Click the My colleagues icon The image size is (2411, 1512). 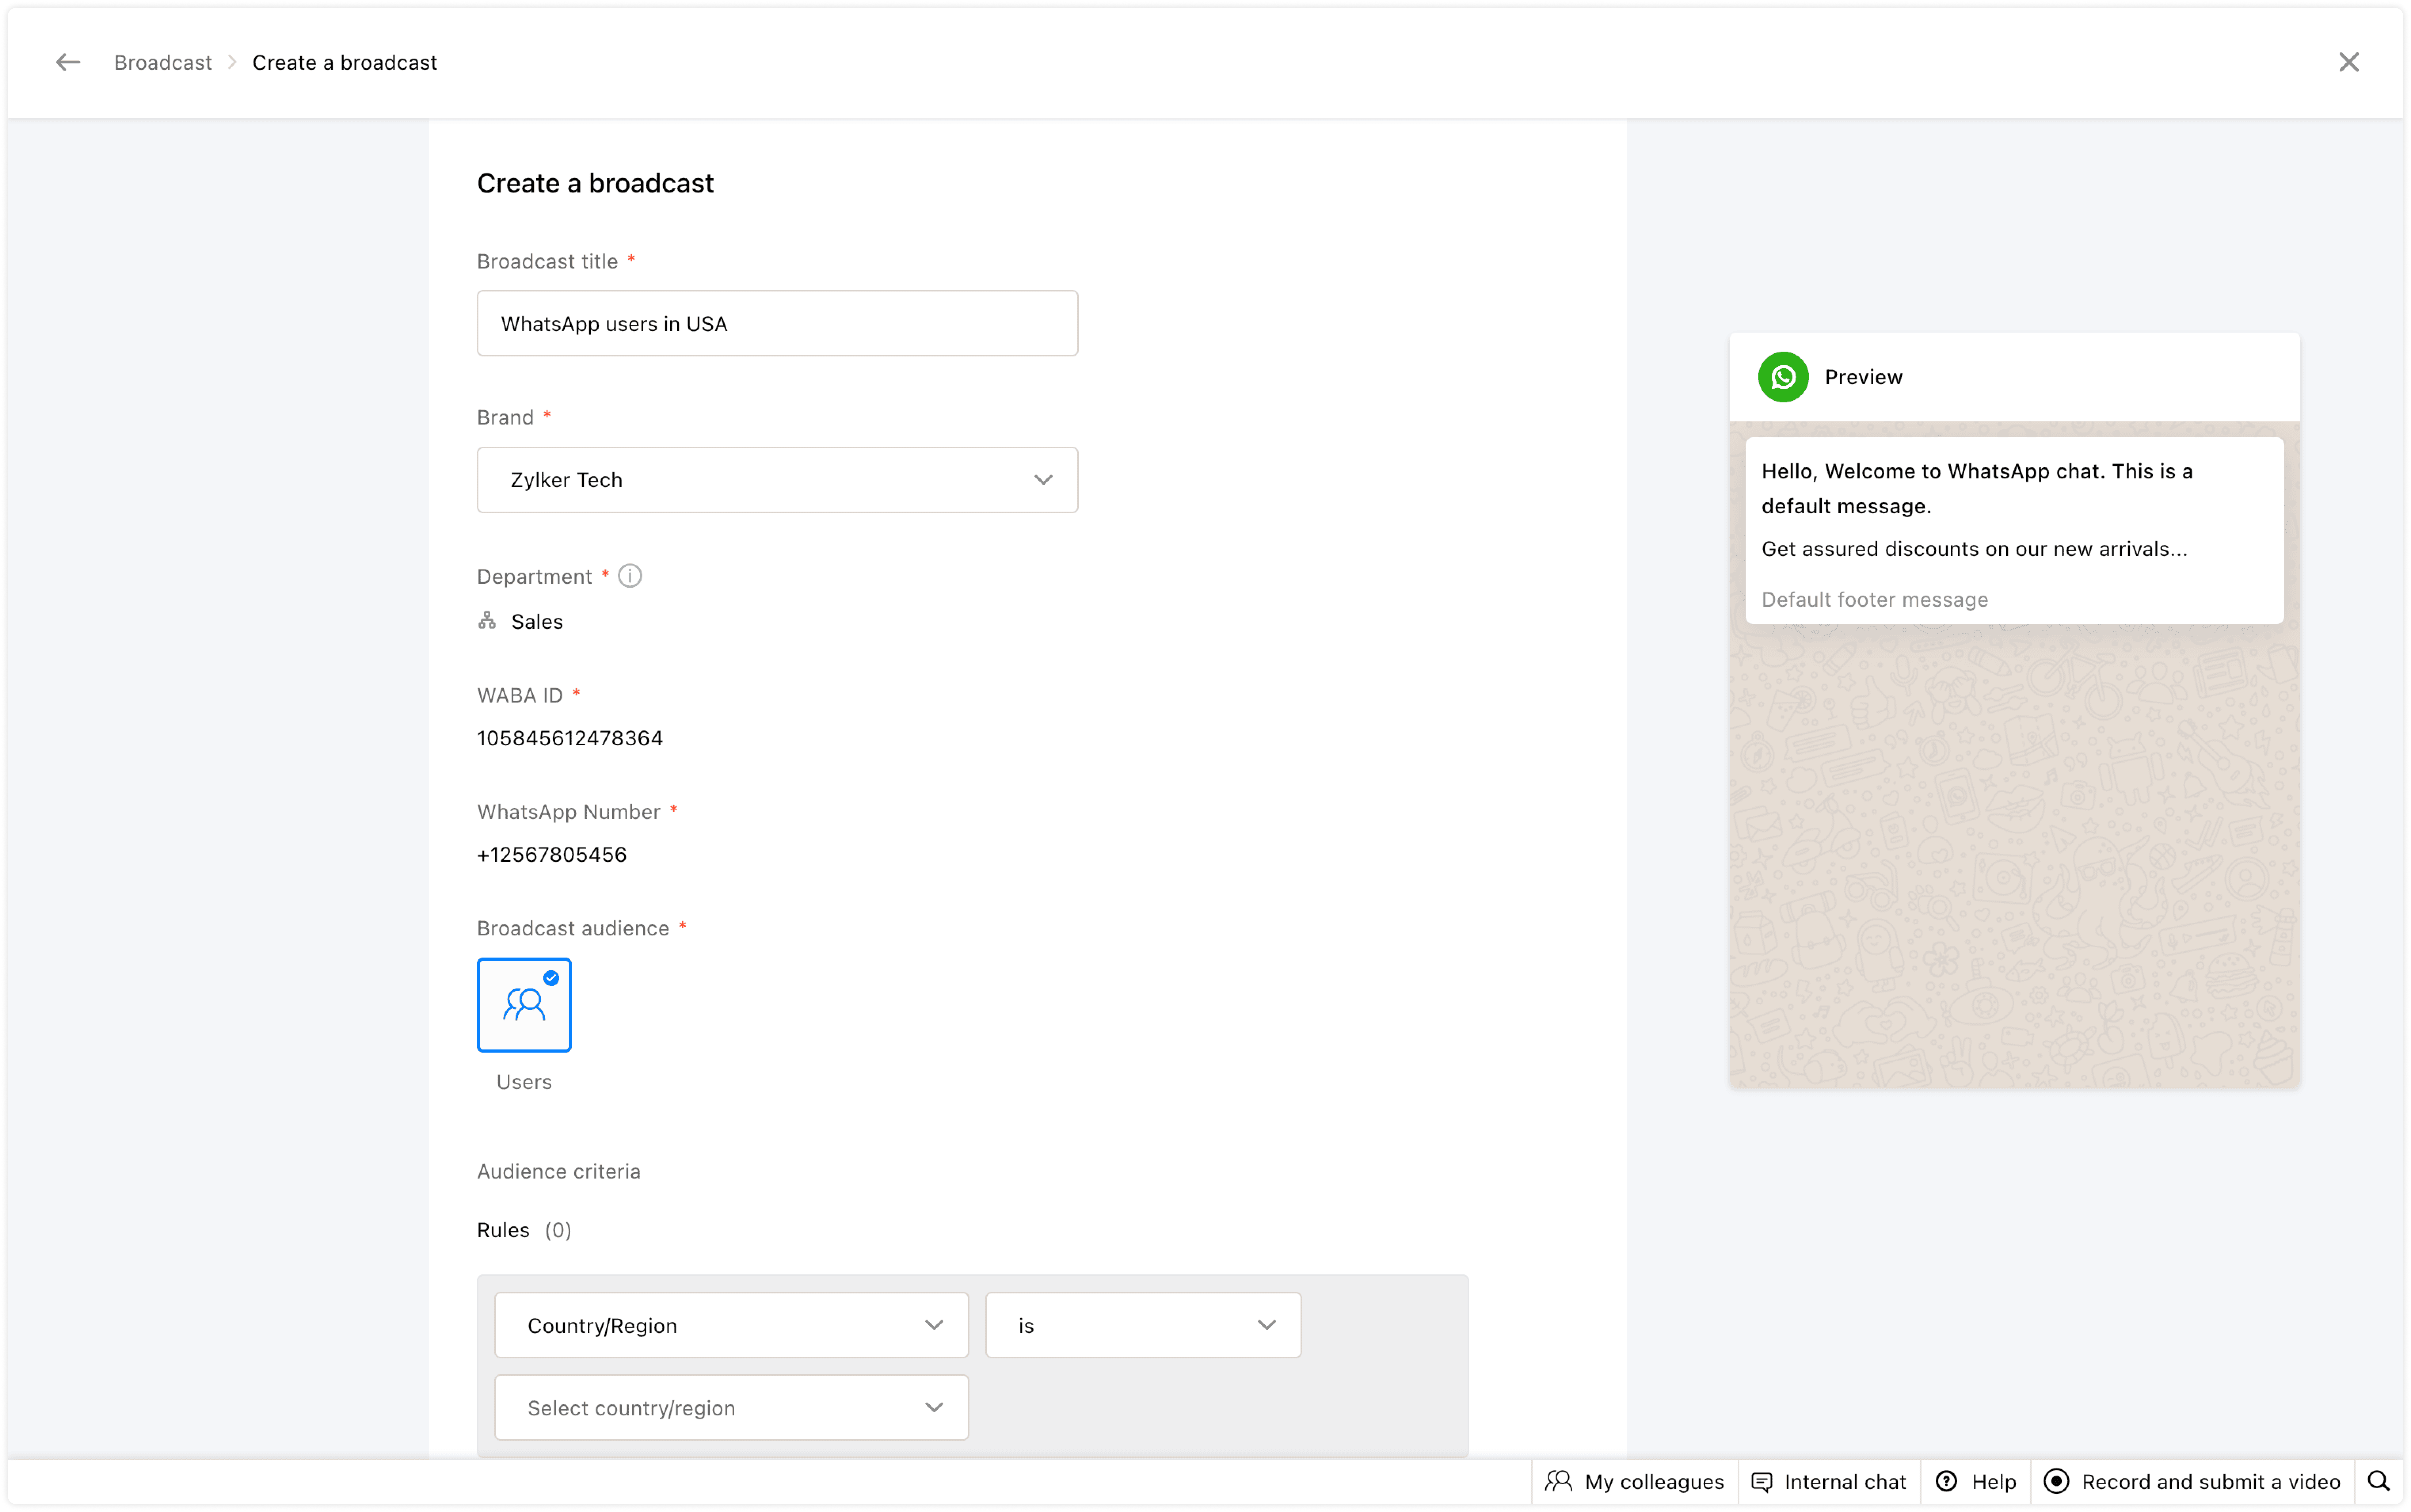(1559, 1481)
